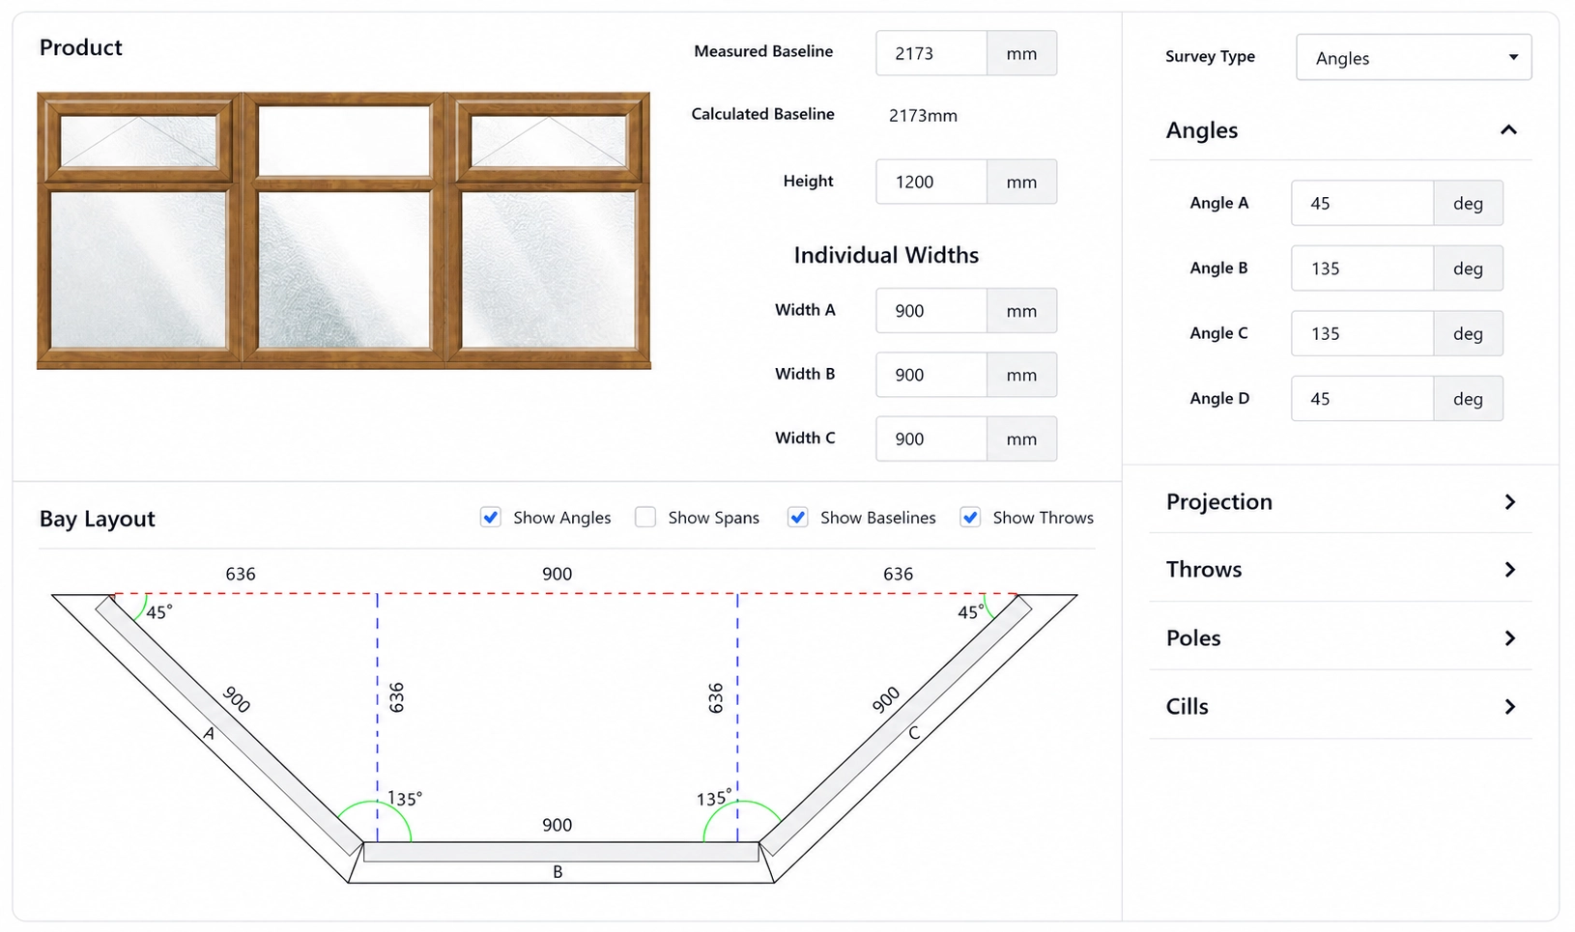Enable the Show Spans checkbox
This screenshot has height=932, width=1575.
pos(645,518)
